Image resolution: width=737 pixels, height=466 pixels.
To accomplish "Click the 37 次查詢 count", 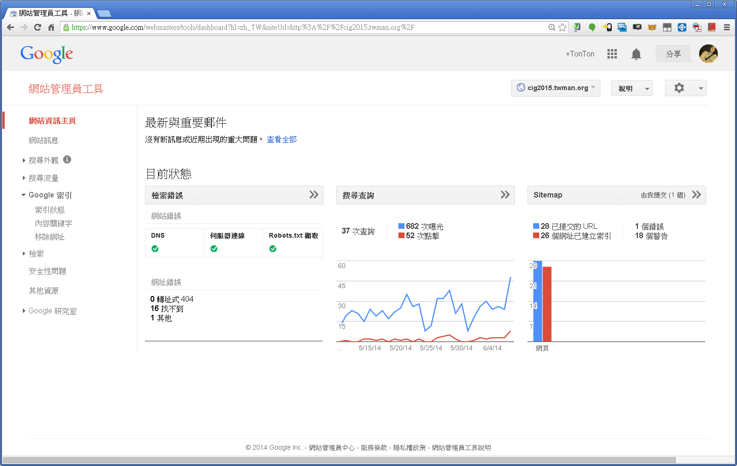I will tap(358, 231).
